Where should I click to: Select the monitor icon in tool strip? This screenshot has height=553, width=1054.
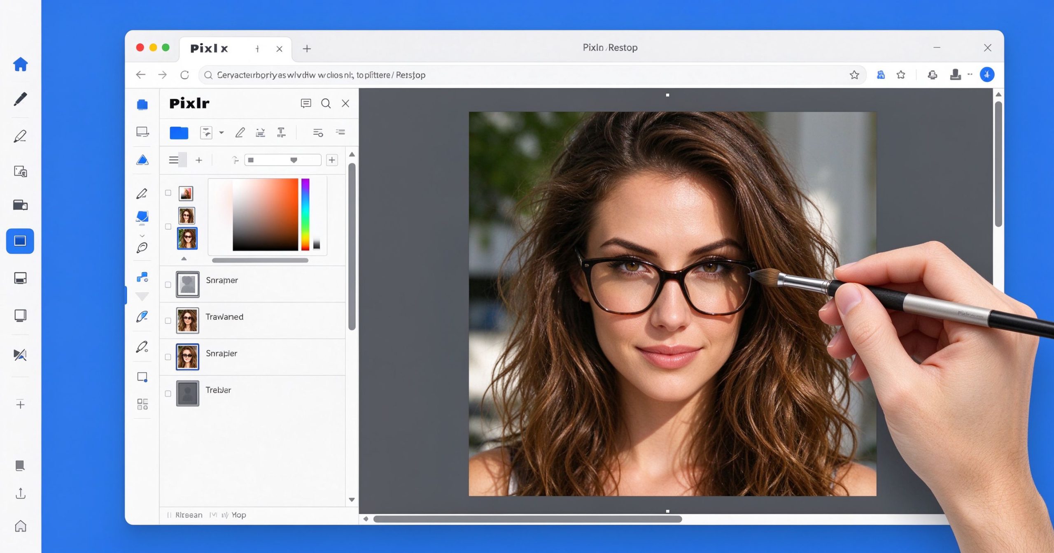click(142, 132)
